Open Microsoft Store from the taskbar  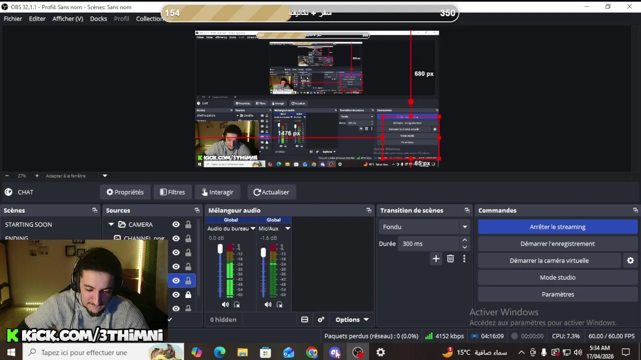coord(265,352)
